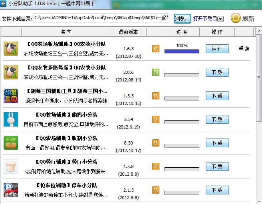Image resolution: width=262 pixels, height=204 pixels.
Task: Open dropdown arrow next to 打开下载目
Action: pyautogui.click(x=220, y=19)
